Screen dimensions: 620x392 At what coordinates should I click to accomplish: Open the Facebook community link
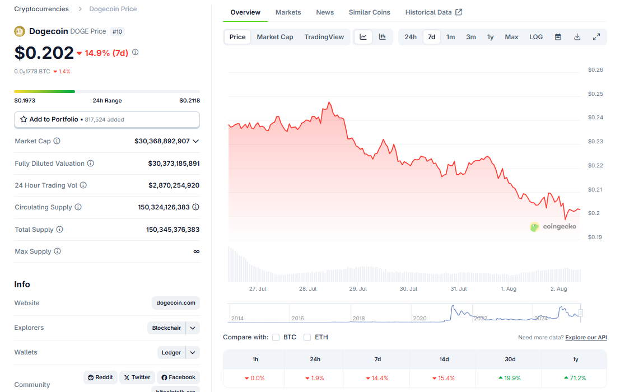178,377
